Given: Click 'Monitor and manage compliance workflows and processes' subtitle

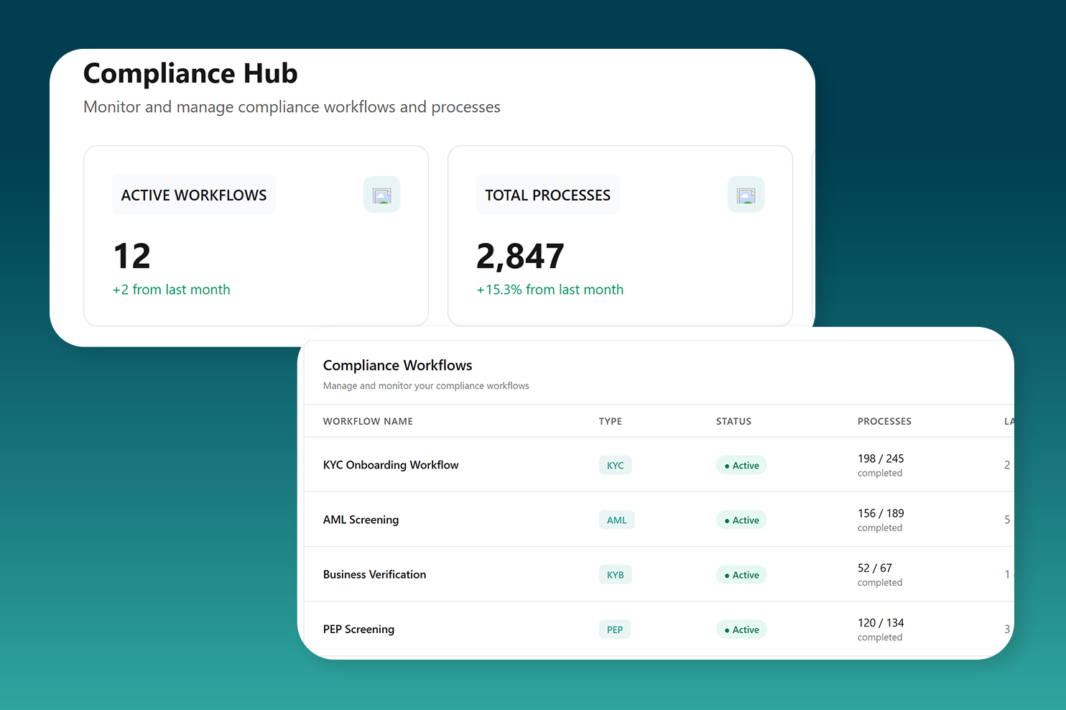Looking at the screenshot, I should [292, 107].
